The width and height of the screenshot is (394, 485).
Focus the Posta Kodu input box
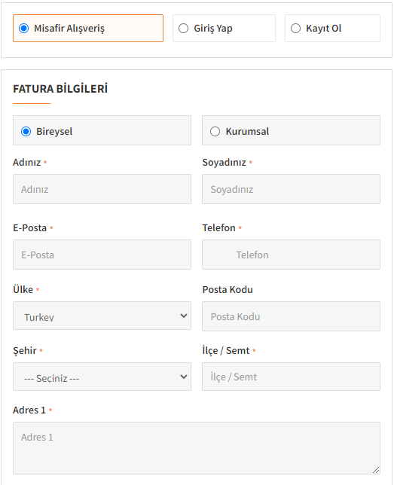point(291,316)
